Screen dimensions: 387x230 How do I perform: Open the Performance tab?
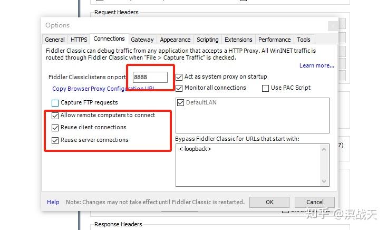pyautogui.click(x=275, y=40)
